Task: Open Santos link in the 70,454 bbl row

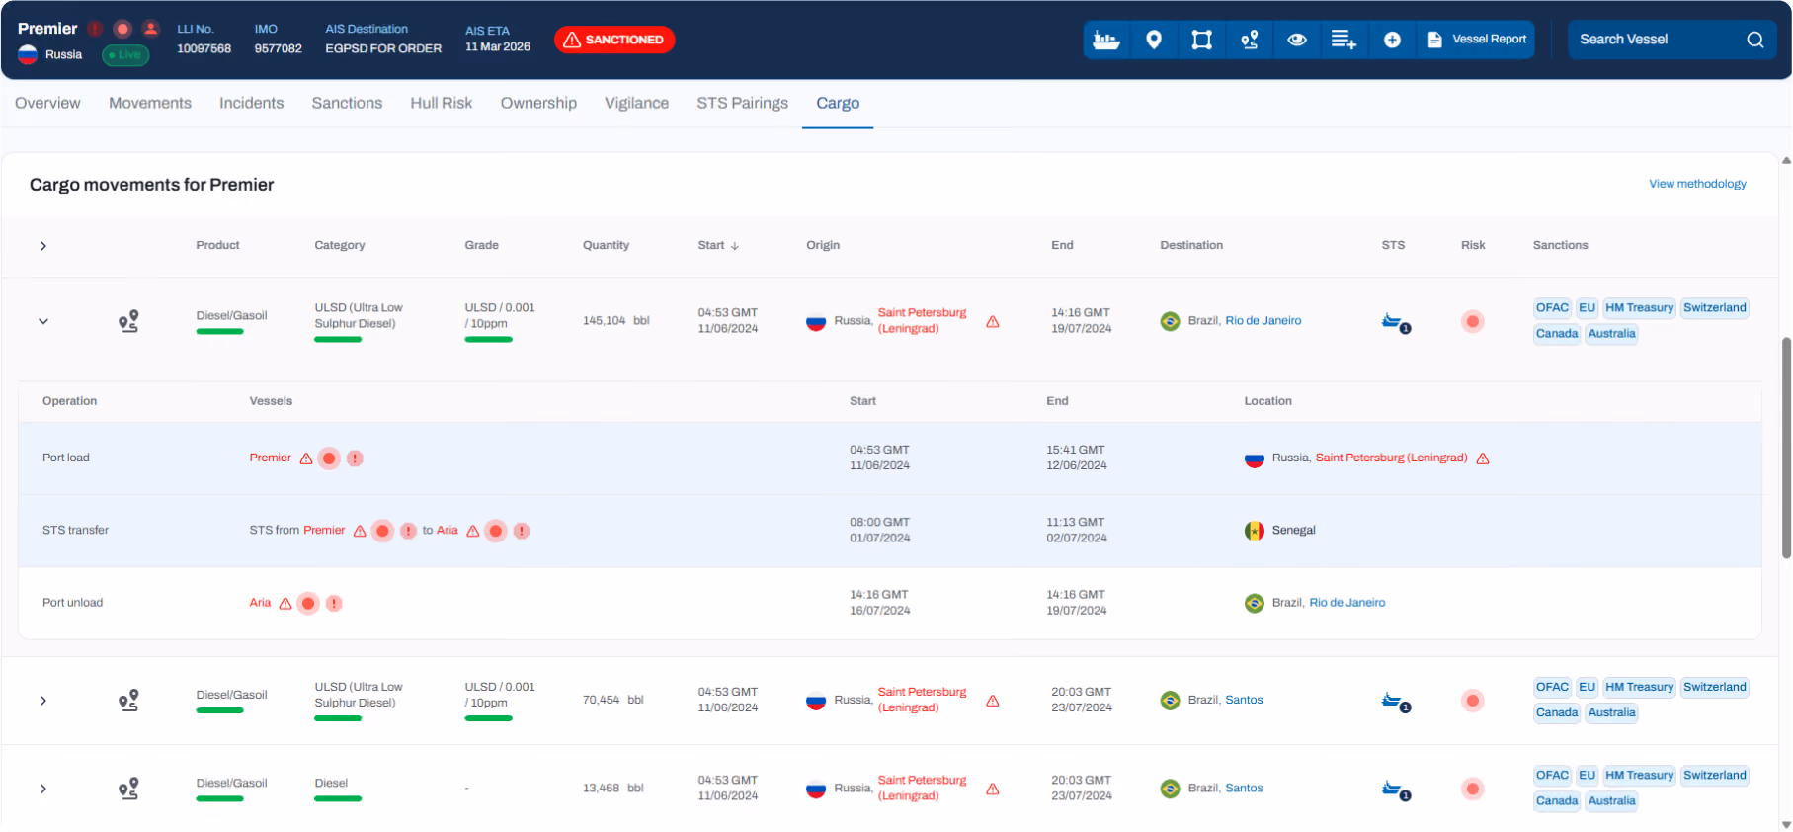Action: (x=1244, y=700)
